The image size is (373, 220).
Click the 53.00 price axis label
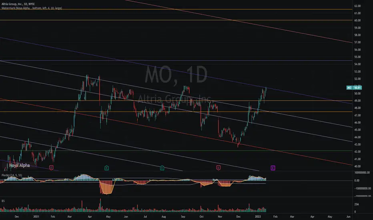357,72
